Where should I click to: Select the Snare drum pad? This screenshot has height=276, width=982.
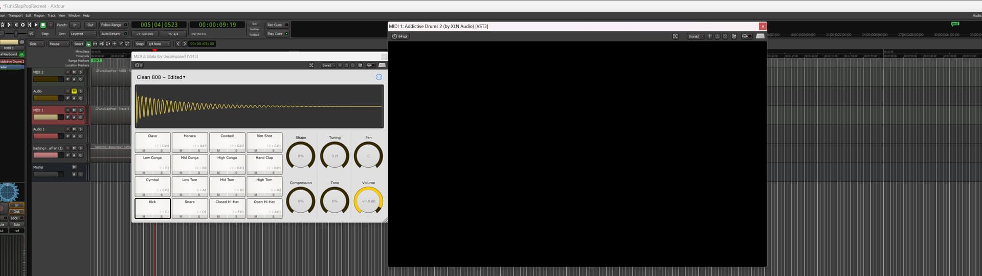(190, 209)
